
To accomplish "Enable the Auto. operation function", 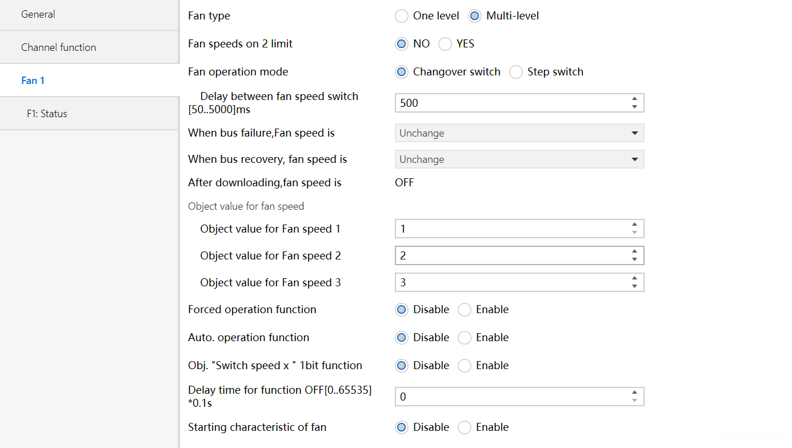I will point(465,338).
